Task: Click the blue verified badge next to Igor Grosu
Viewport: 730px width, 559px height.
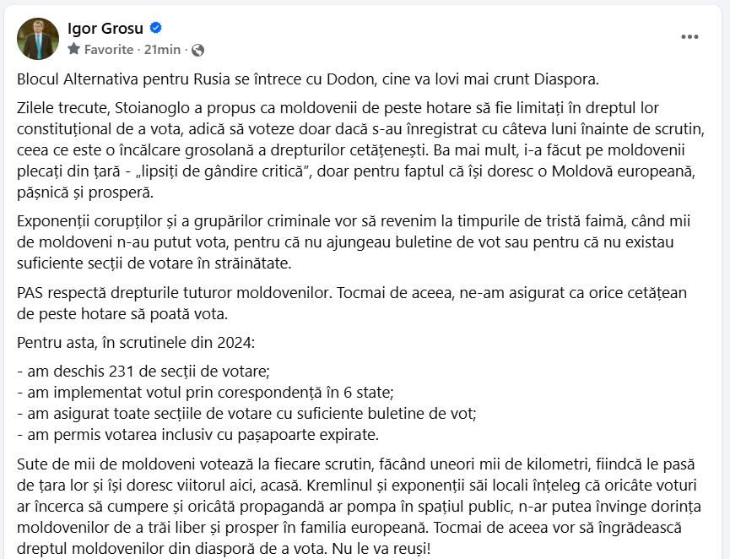Action: (155, 28)
